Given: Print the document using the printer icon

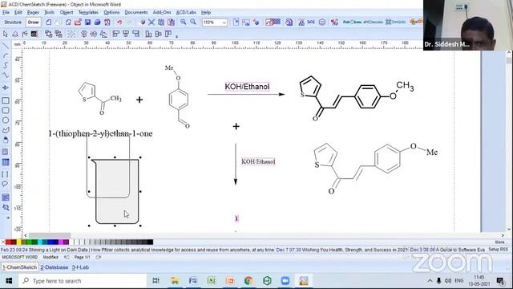Looking at the screenshot, I should 98,22.
